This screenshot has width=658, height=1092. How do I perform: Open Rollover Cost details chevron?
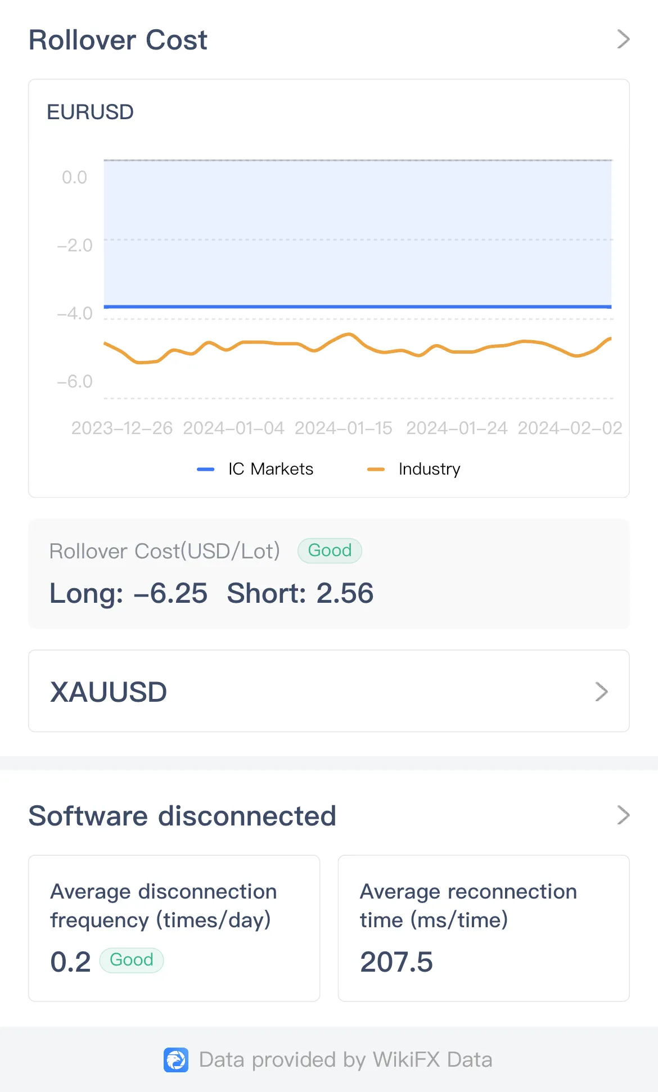point(623,39)
